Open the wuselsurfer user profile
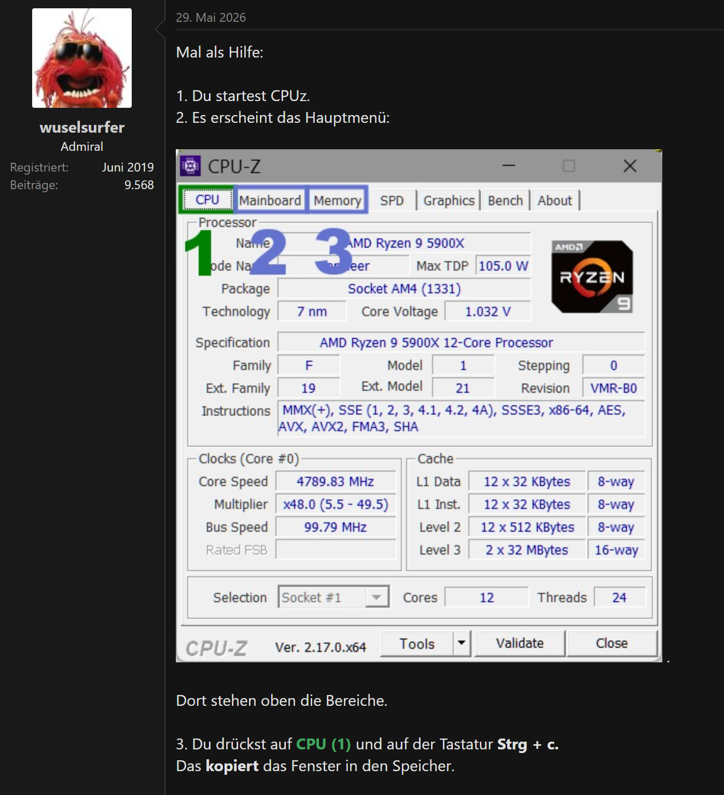This screenshot has width=724, height=795. click(82, 127)
